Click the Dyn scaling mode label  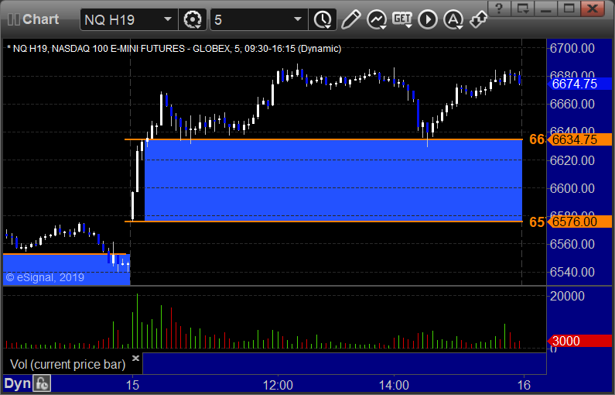(17, 383)
